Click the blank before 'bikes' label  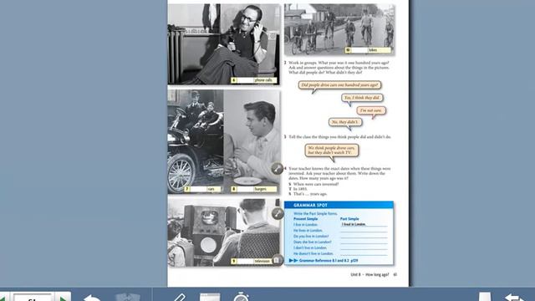[359, 50]
